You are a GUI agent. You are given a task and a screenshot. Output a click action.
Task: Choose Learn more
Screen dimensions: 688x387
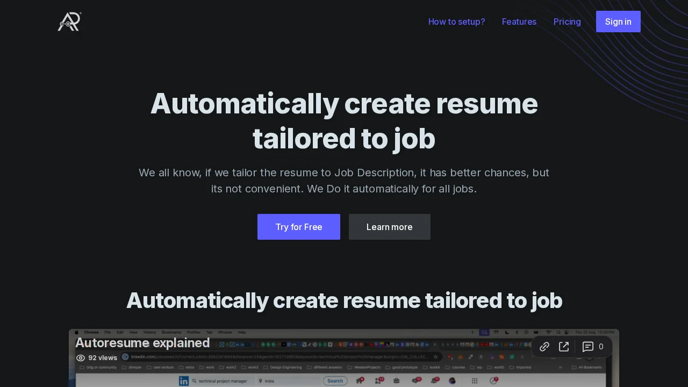389,227
